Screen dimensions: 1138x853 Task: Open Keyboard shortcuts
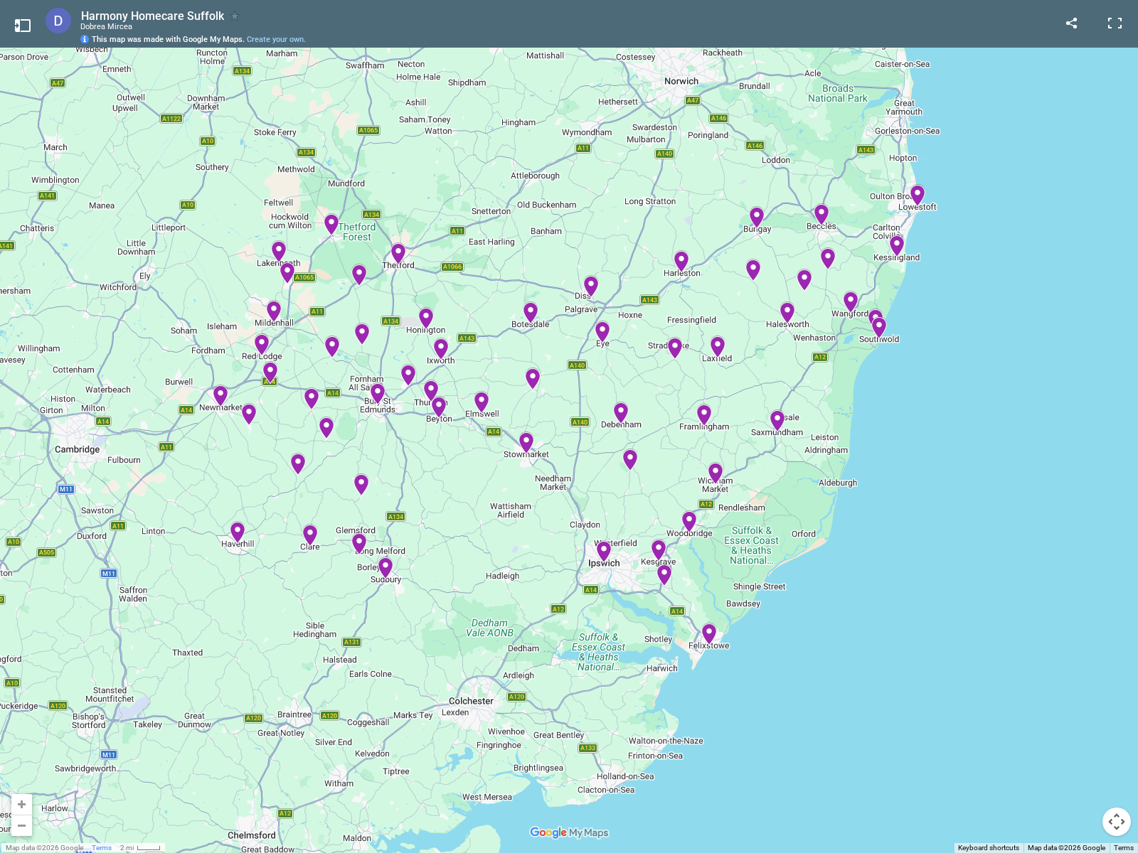point(988,848)
